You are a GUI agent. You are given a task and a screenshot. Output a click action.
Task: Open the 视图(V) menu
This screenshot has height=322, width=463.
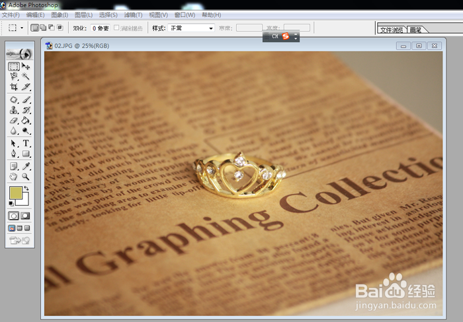(158, 15)
